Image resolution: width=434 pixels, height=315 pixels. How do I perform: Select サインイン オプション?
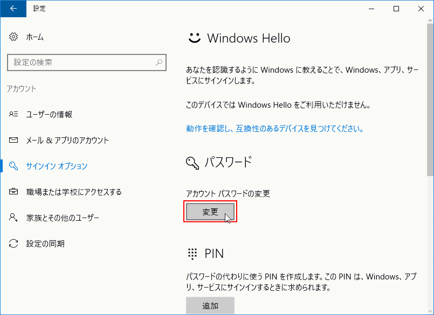[57, 166]
